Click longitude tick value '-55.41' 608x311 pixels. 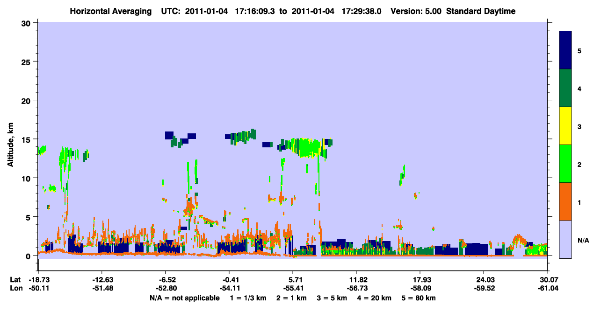tap(293, 288)
